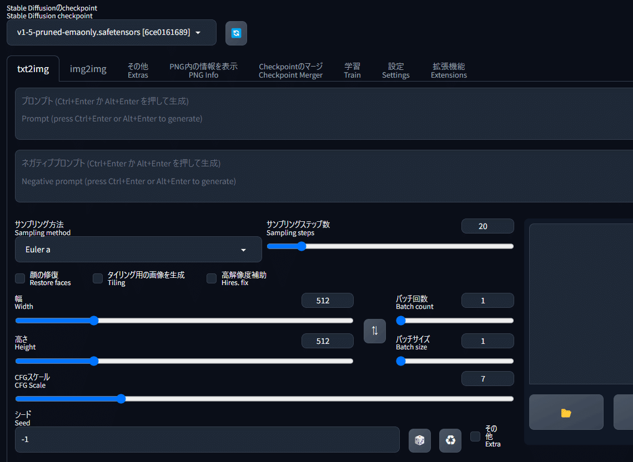Open Stable Diffusion checkpoint dropdown

tap(112, 33)
